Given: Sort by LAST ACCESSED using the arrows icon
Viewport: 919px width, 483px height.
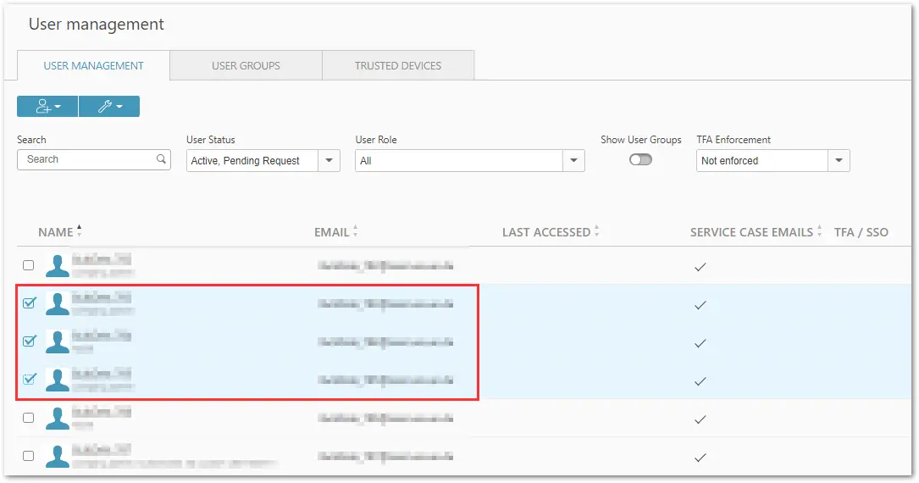Looking at the screenshot, I should pyautogui.click(x=596, y=232).
